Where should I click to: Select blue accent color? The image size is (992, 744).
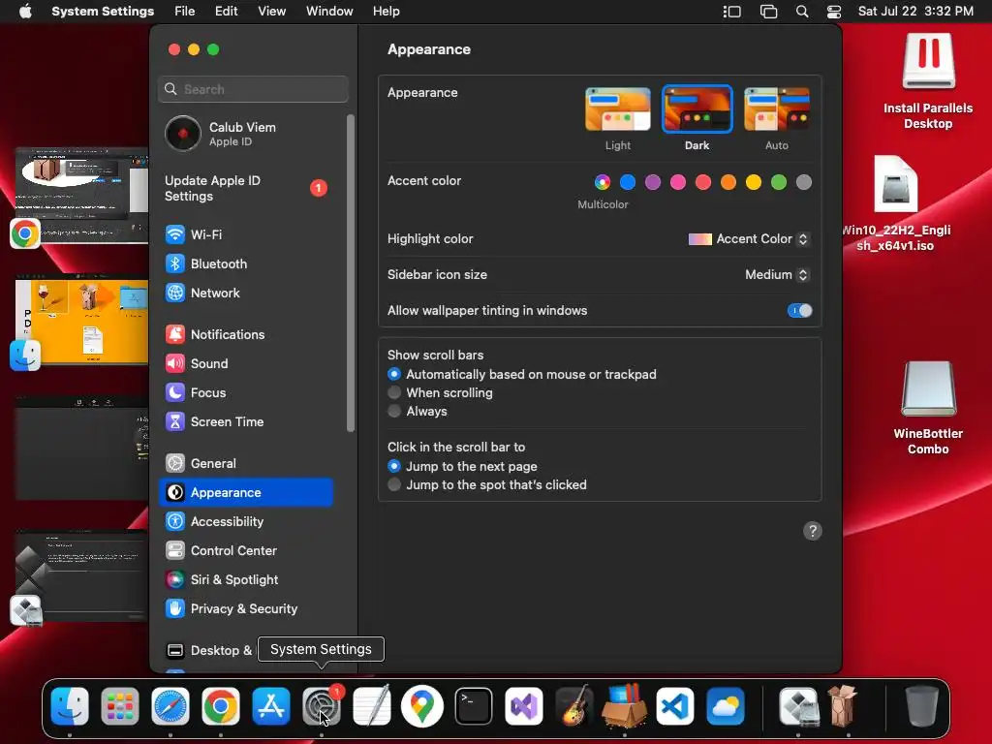point(628,183)
